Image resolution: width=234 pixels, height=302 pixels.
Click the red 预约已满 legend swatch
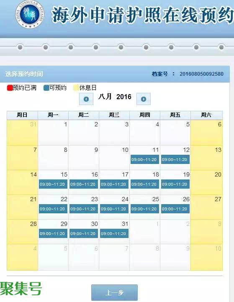(x=10, y=88)
